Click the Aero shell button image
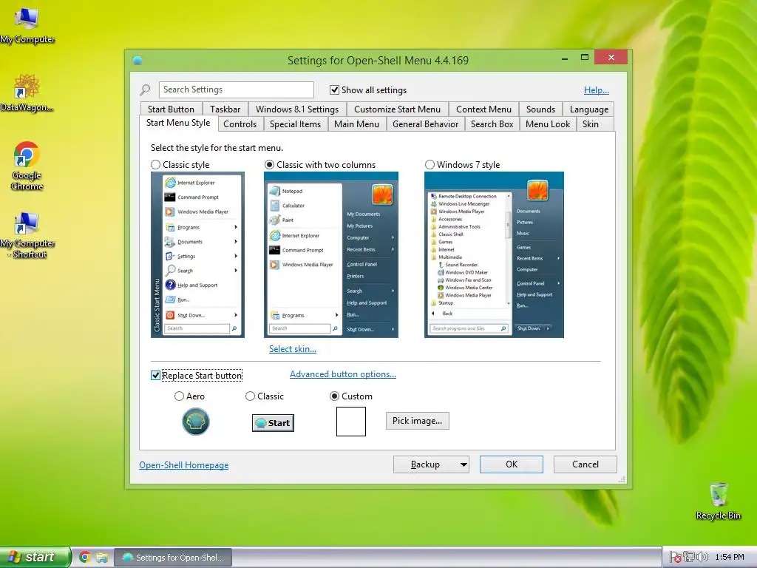 point(195,421)
